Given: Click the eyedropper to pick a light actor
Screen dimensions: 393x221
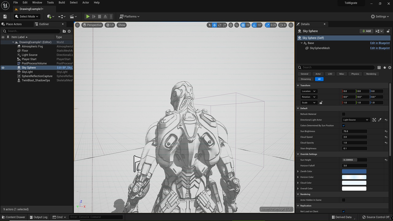Looking at the screenshot, I should [x=380, y=120].
